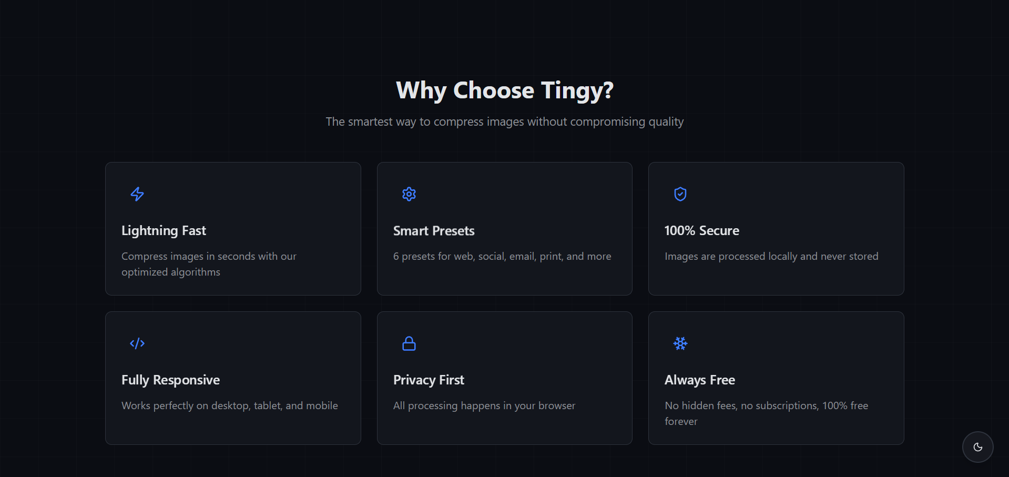Click the Why Choose Tingy? heading
This screenshot has width=1009, height=477.
[504, 90]
